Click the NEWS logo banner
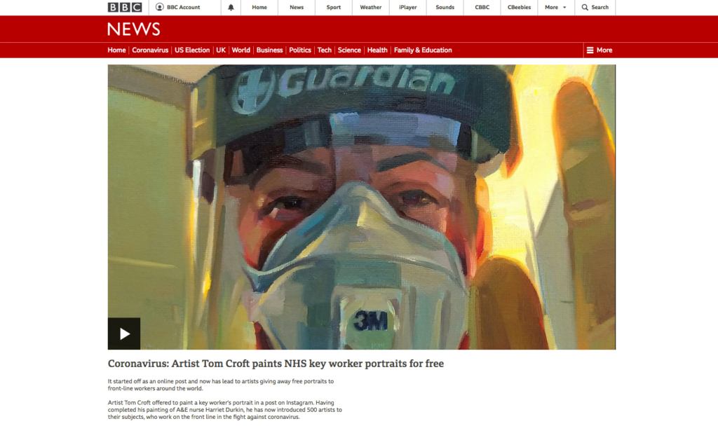Image resolution: width=718 pixels, height=426 pixels. 134,29
